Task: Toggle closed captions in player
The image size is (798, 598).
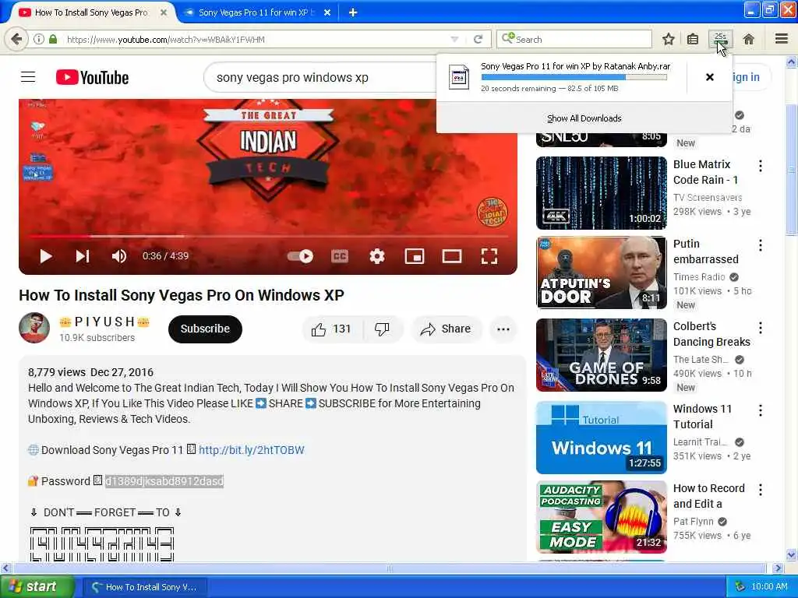Action: coord(340,256)
